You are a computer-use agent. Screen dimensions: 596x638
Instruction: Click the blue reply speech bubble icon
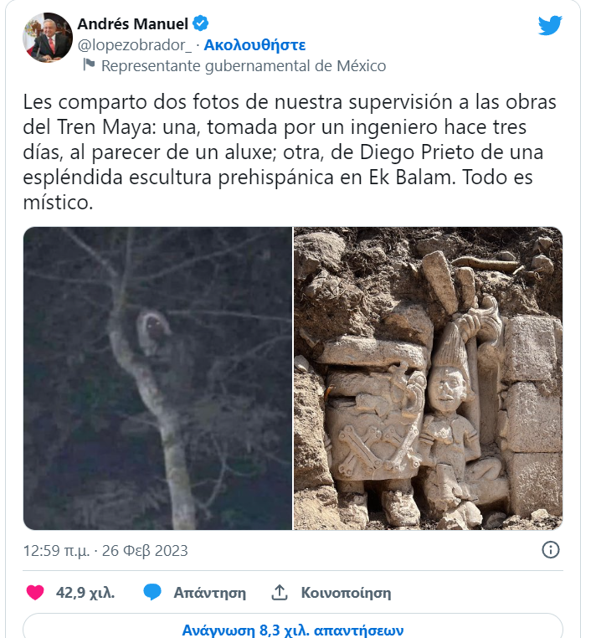click(x=152, y=593)
